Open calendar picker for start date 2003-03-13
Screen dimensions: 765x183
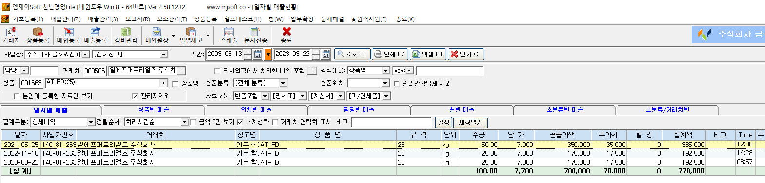click(258, 55)
